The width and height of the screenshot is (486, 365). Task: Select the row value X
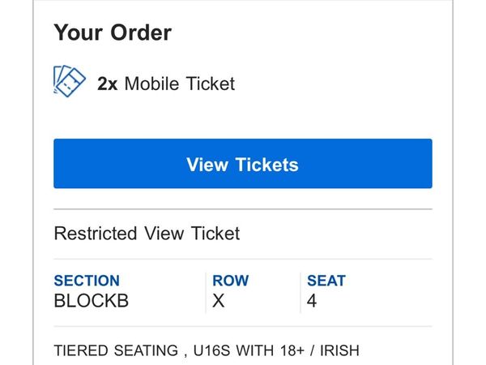(219, 300)
